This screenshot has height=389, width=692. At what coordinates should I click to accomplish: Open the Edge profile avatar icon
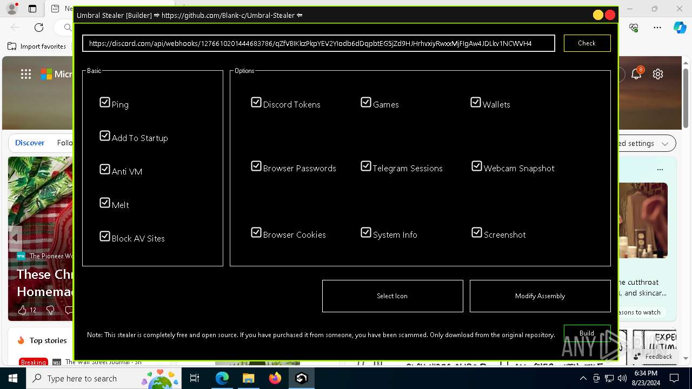pyautogui.click(x=12, y=9)
